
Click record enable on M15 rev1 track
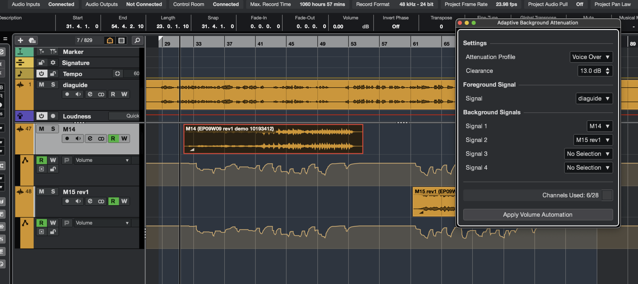pos(67,201)
